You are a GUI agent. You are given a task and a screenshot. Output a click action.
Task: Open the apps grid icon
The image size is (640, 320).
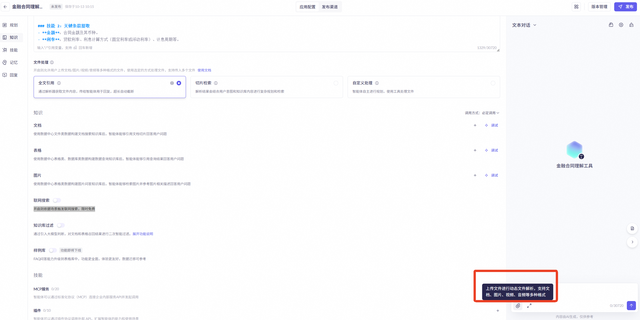pyautogui.click(x=576, y=7)
